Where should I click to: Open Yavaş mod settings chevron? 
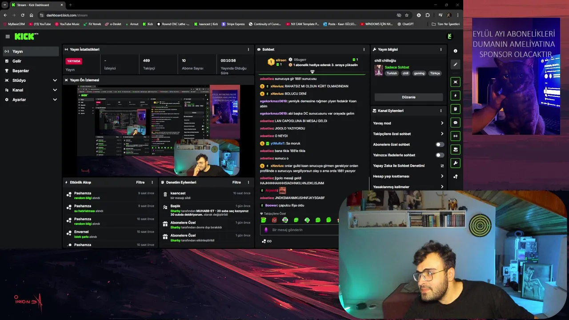tap(442, 123)
